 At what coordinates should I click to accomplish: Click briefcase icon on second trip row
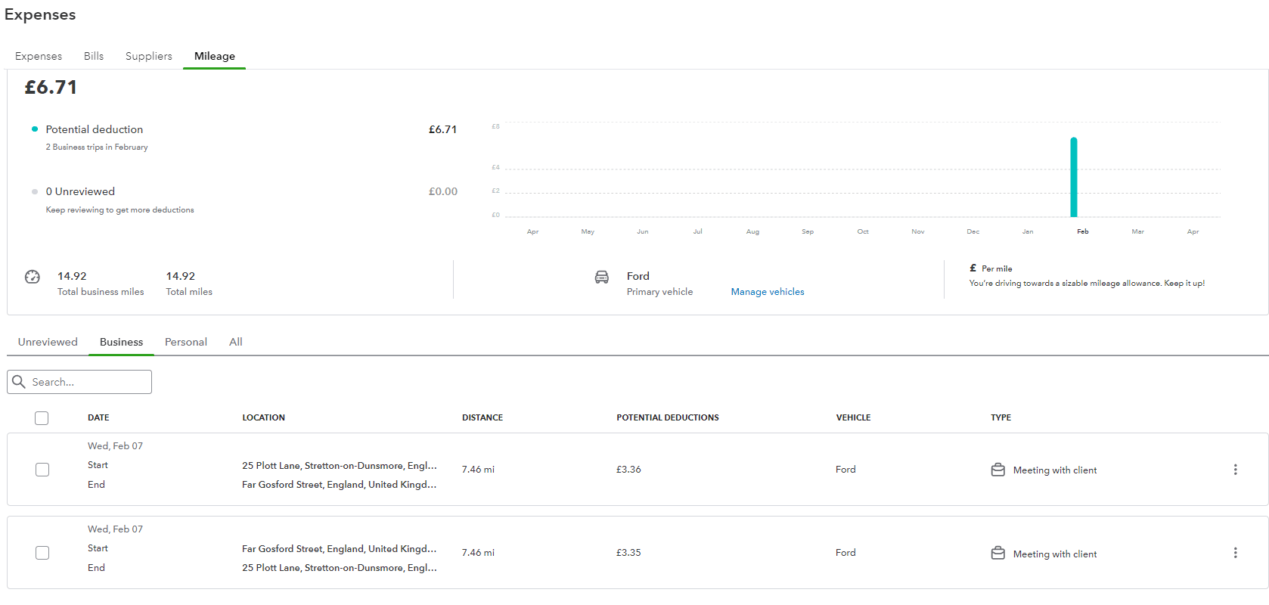coord(998,554)
